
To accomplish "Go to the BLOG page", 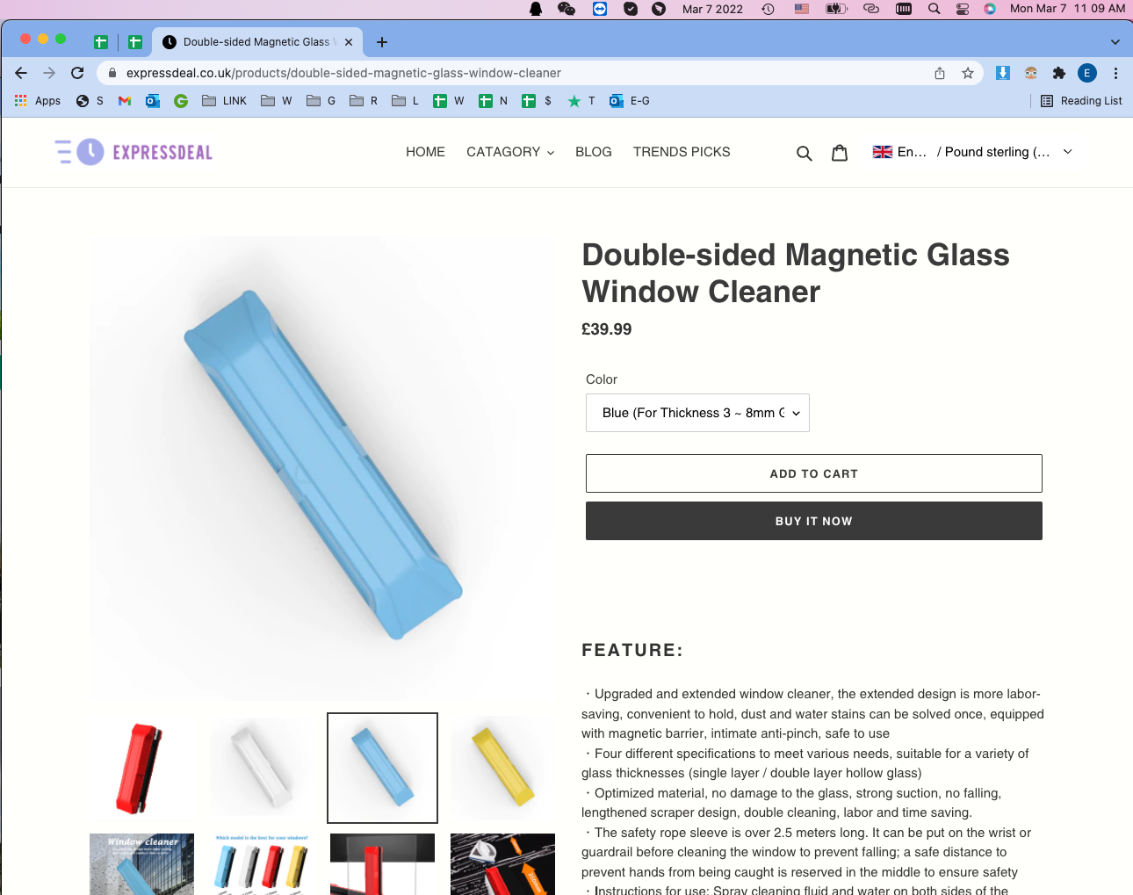I will point(594,152).
